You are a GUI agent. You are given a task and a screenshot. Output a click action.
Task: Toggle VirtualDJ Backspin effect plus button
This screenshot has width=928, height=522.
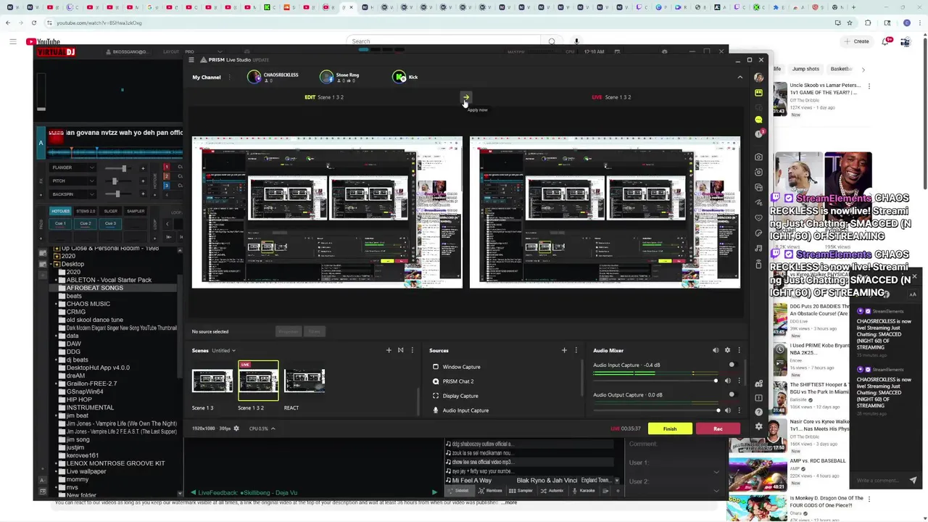[143, 194]
